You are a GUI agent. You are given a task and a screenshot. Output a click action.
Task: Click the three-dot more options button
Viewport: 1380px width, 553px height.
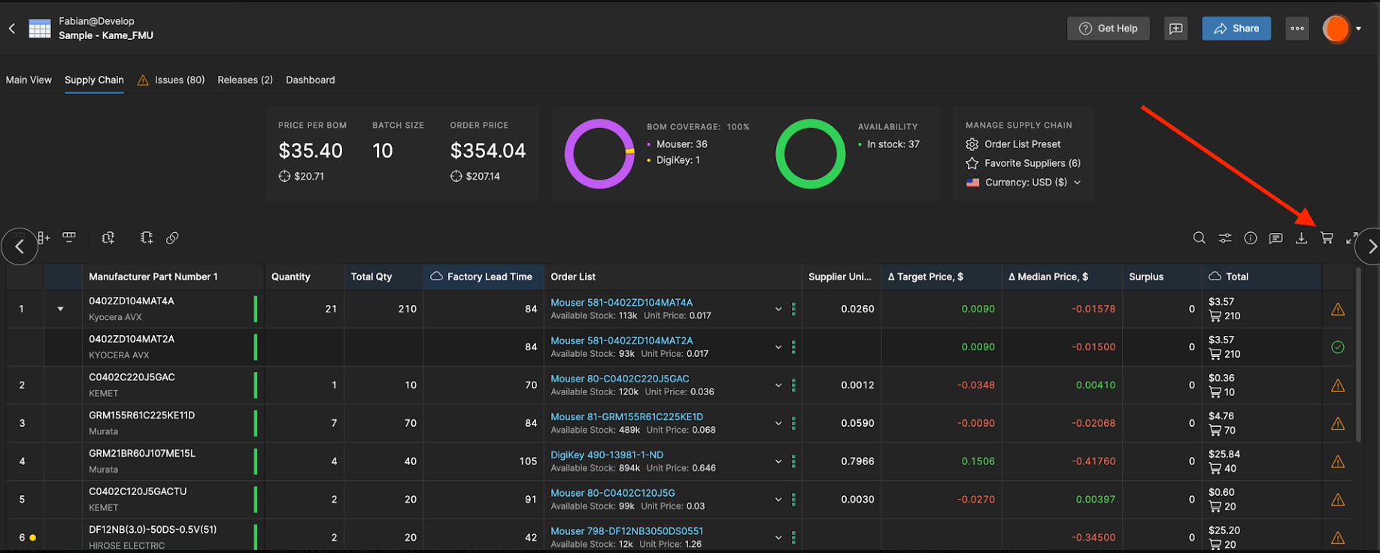pyautogui.click(x=1297, y=29)
